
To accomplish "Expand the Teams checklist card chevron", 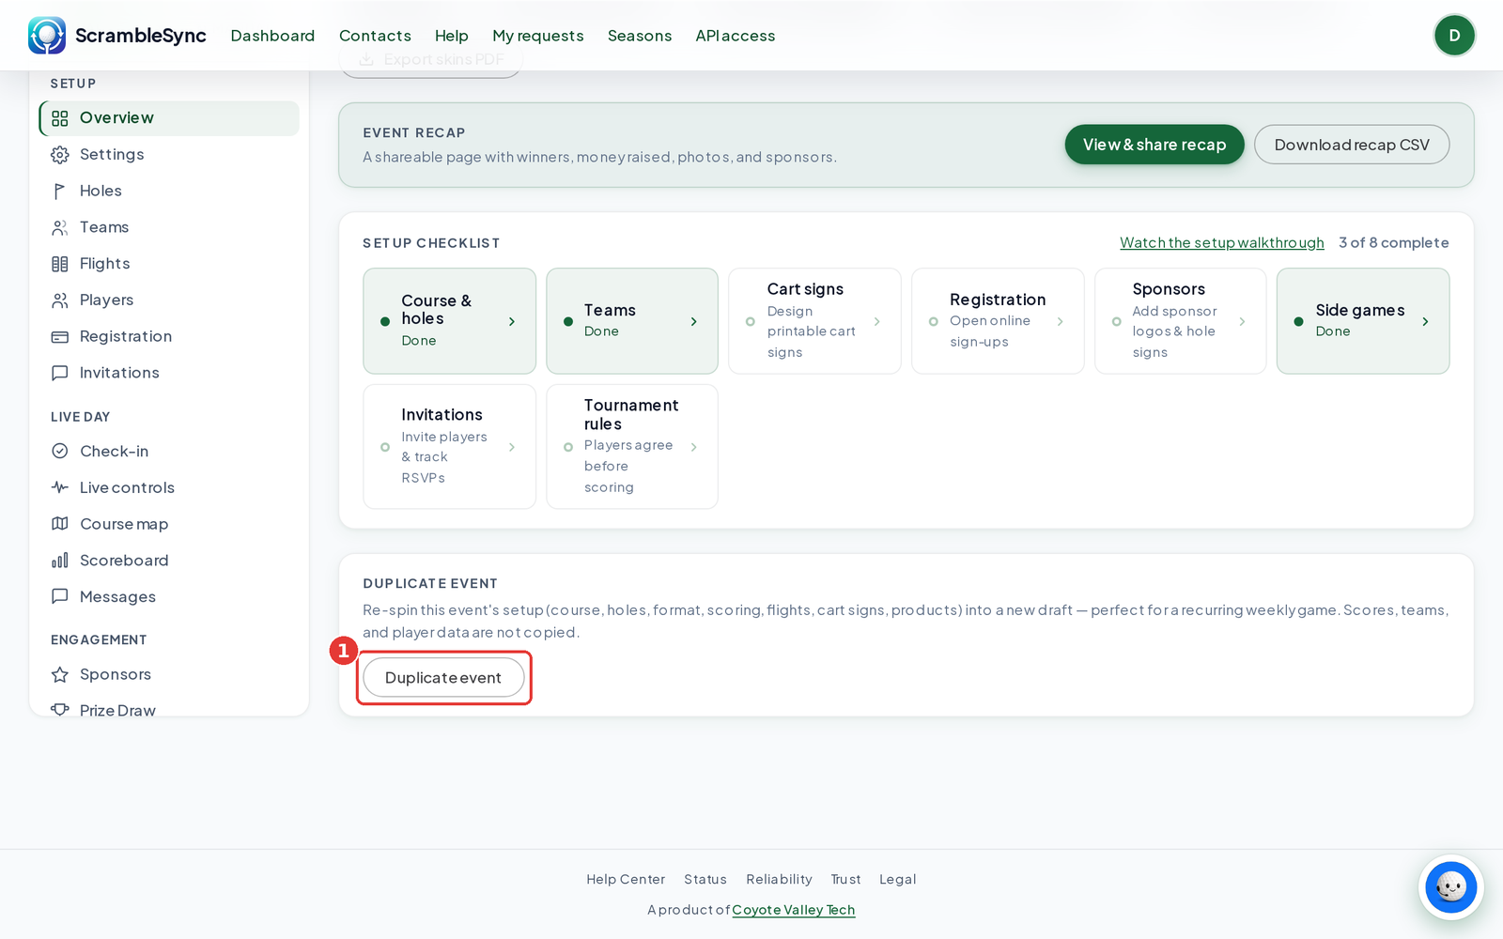I will tap(694, 321).
